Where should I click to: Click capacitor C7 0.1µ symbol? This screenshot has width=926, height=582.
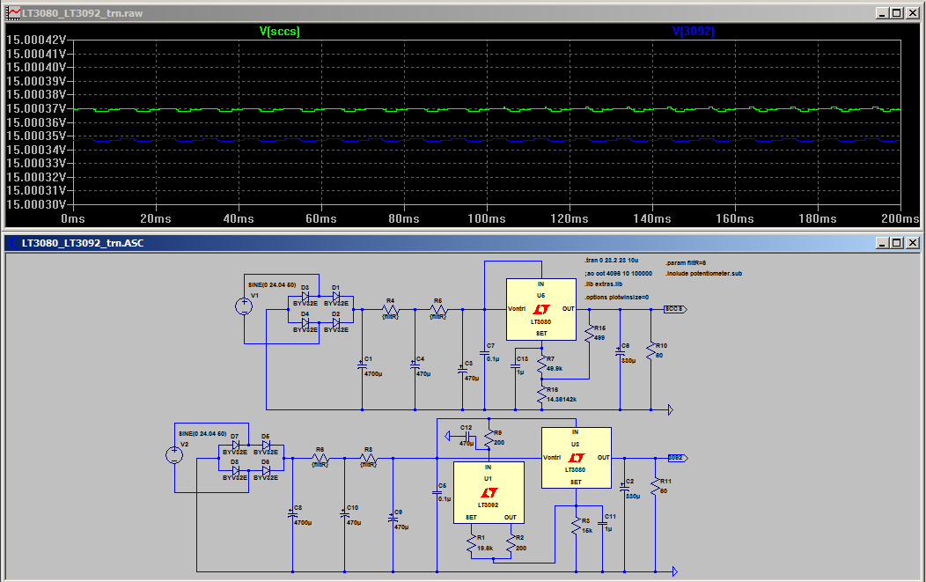pyautogui.click(x=485, y=352)
